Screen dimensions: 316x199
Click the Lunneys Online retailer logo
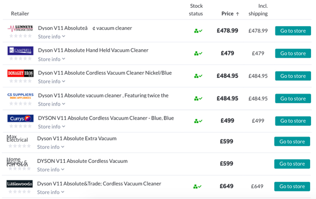(x=20, y=28)
